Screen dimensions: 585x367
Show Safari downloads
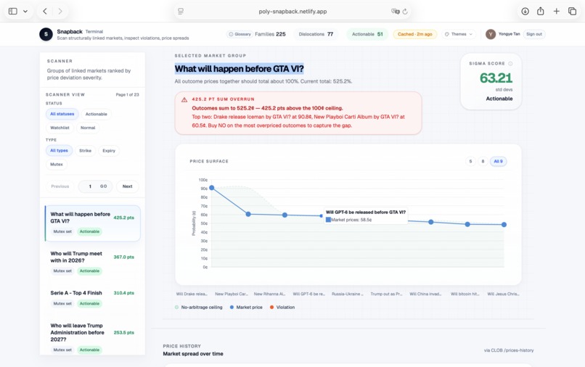525,11
